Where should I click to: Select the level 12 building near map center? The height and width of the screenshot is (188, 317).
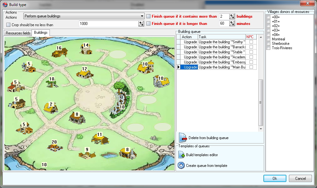click(85, 73)
